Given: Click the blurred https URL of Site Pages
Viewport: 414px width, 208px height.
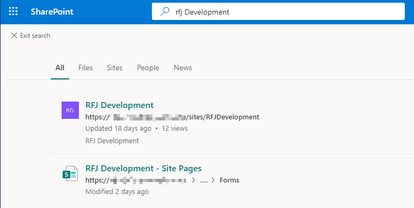Looking at the screenshot, I should click(136, 180).
